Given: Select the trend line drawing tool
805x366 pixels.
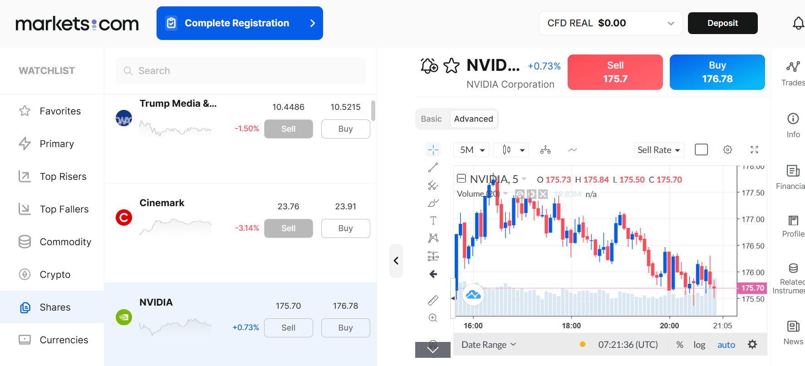Looking at the screenshot, I should tap(433, 167).
